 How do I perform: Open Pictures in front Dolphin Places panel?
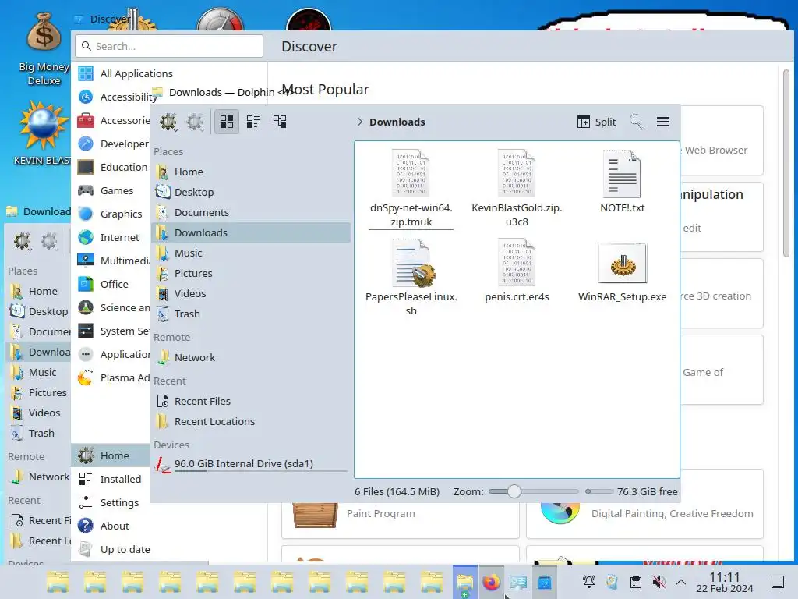251,274
